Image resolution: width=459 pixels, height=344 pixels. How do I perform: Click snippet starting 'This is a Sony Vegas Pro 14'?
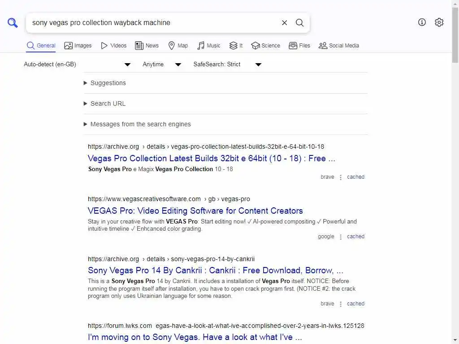tap(221, 288)
